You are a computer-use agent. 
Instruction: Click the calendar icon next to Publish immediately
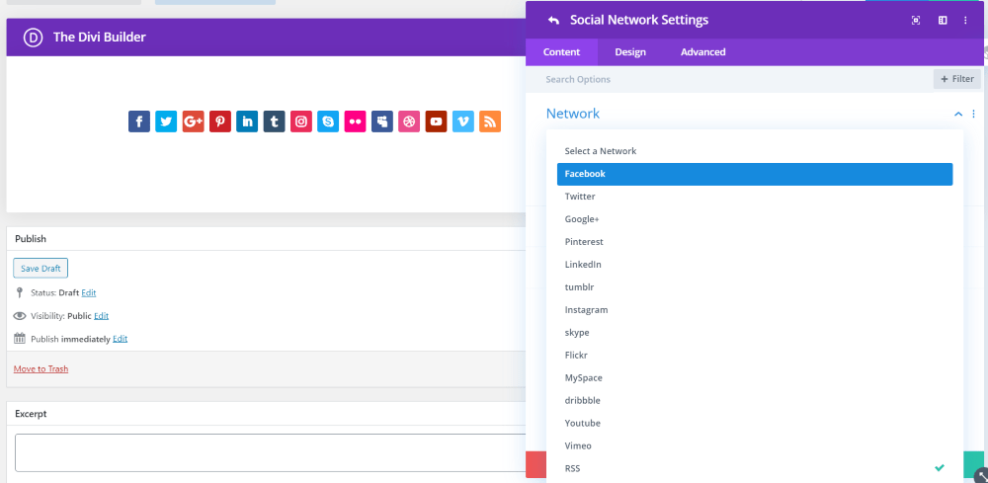point(20,338)
